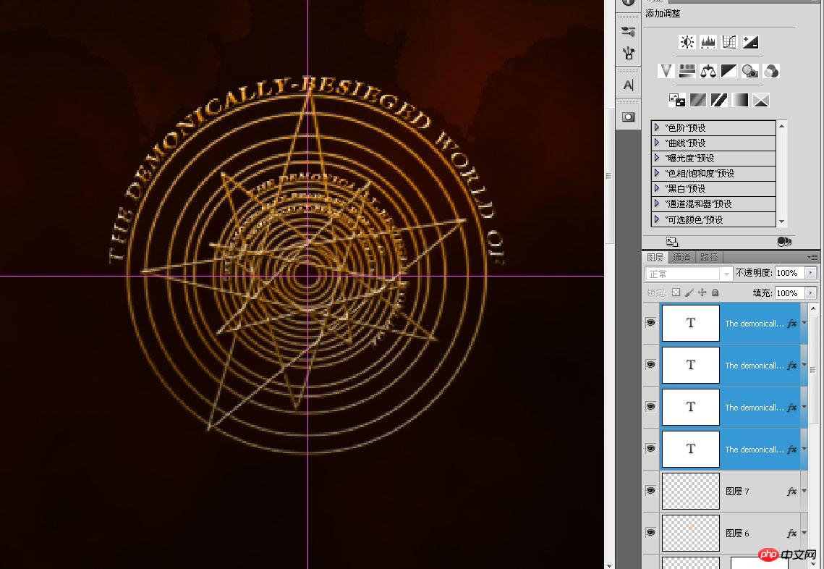This screenshot has width=824, height=569.
Task: Click the layers panel scrollbar thumb
Action: 813,370
